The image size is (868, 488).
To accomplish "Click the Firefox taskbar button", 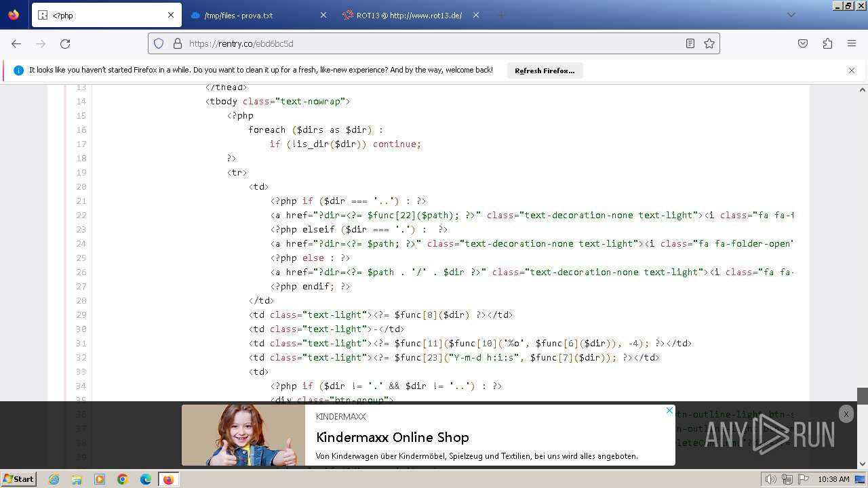I will tap(168, 479).
